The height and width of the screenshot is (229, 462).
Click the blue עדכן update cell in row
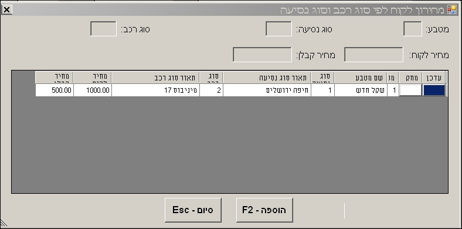[434, 90]
